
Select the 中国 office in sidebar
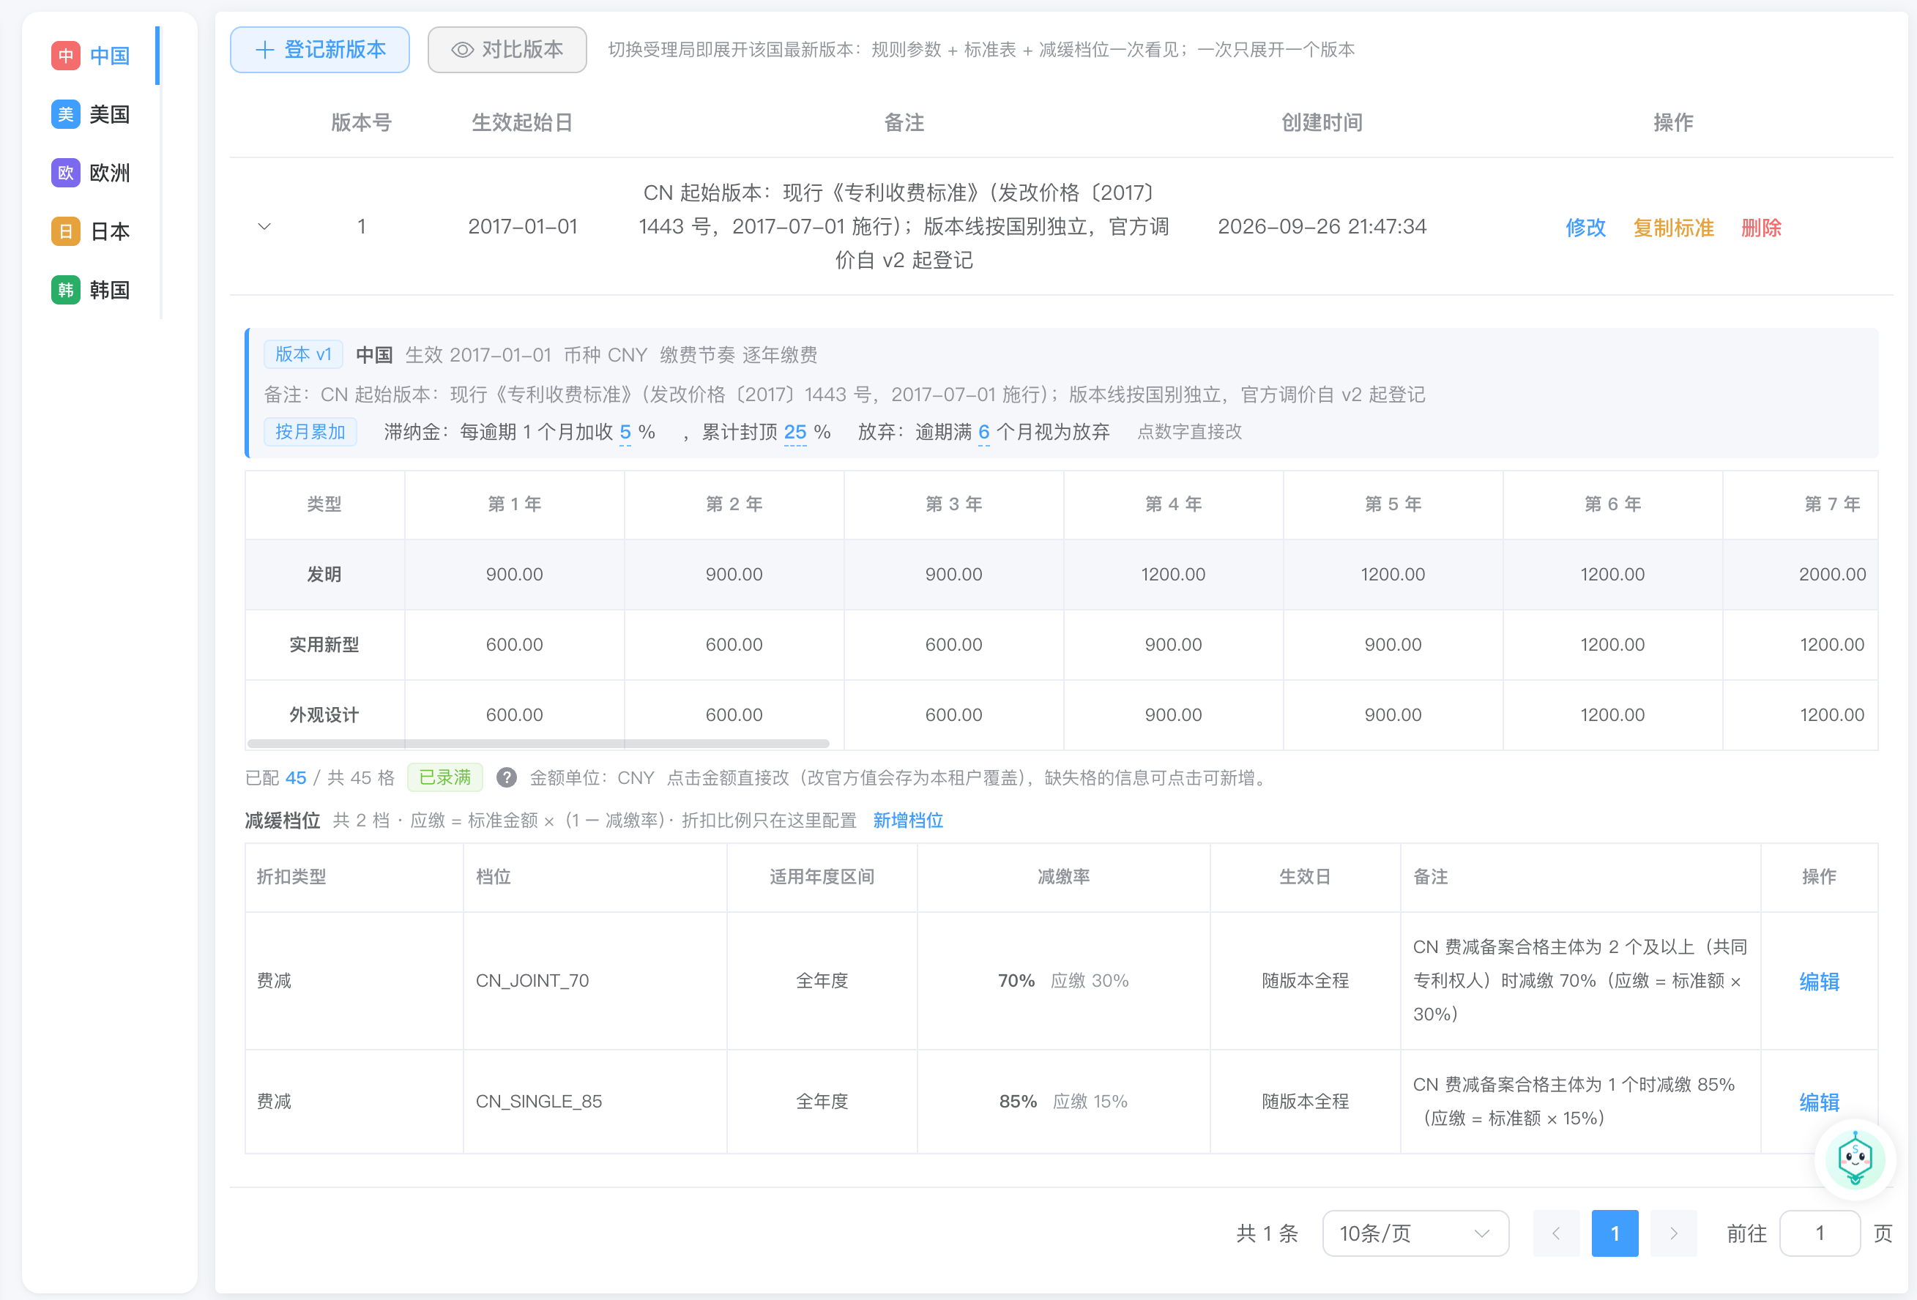pyautogui.click(x=91, y=55)
